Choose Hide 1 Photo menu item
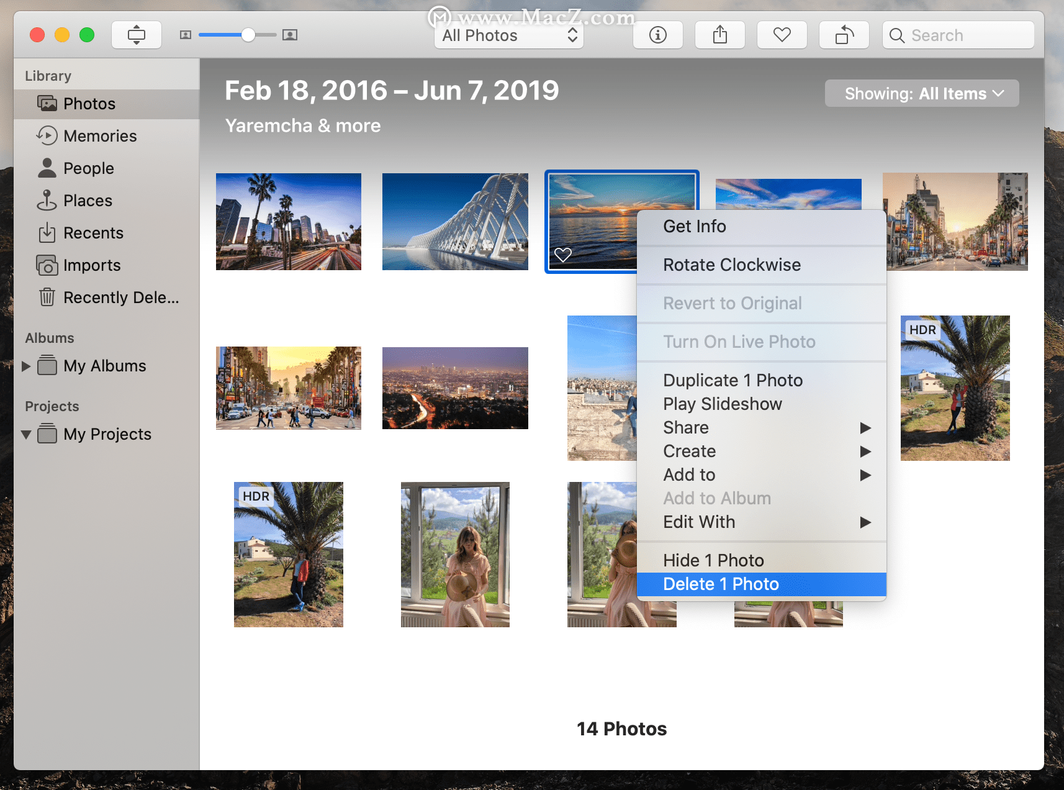 (762, 560)
